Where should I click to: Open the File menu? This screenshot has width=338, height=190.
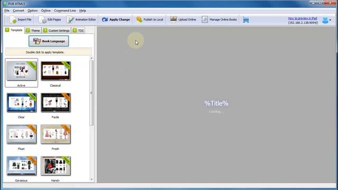pos(7,11)
